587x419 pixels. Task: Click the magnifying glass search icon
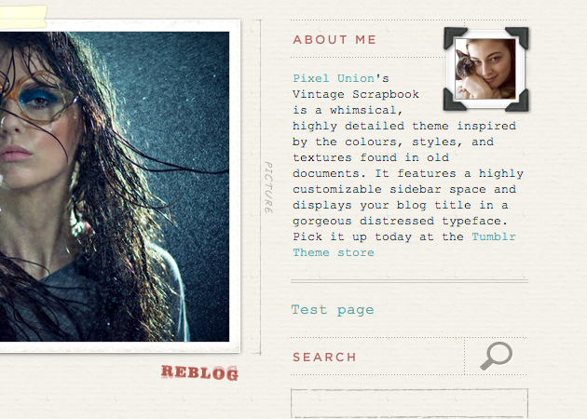pos(497,356)
